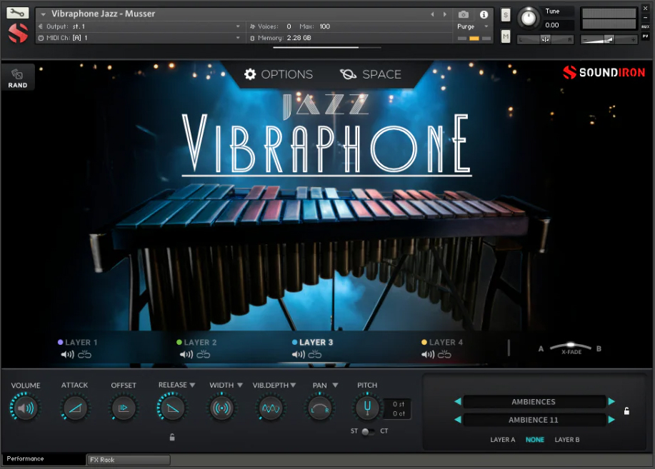Click the Layer 2 link icon
The height and width of the screenshot is (469, 655).
coord(204,355)
